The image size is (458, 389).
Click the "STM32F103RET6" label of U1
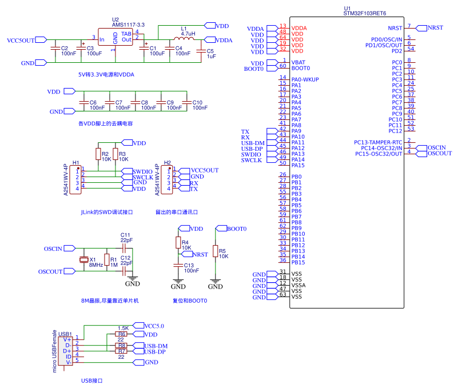(x=365, y=14)
